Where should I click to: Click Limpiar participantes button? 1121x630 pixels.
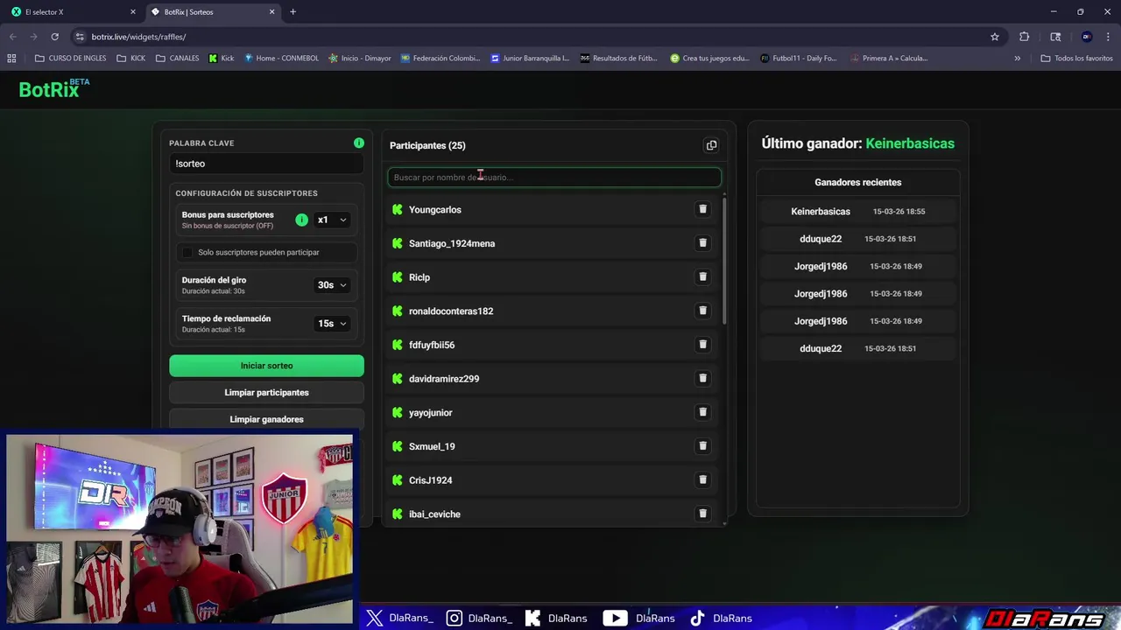266,393
